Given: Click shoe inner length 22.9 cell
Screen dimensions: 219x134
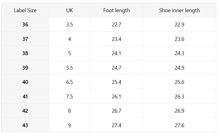Looking at the screenshot, I should click(x=180, y=24).
